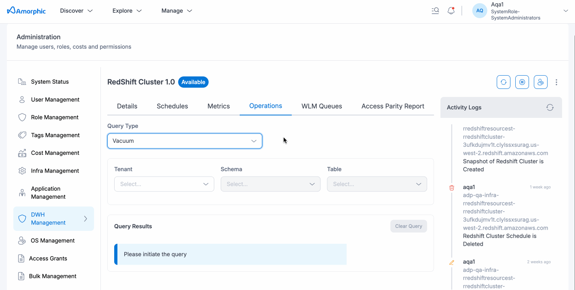Click the 'Activity Logs' panel title

(x=464, y=107)
